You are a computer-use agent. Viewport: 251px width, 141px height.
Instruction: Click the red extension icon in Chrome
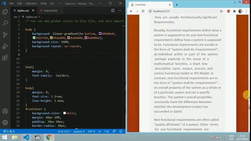coord(228,11)
